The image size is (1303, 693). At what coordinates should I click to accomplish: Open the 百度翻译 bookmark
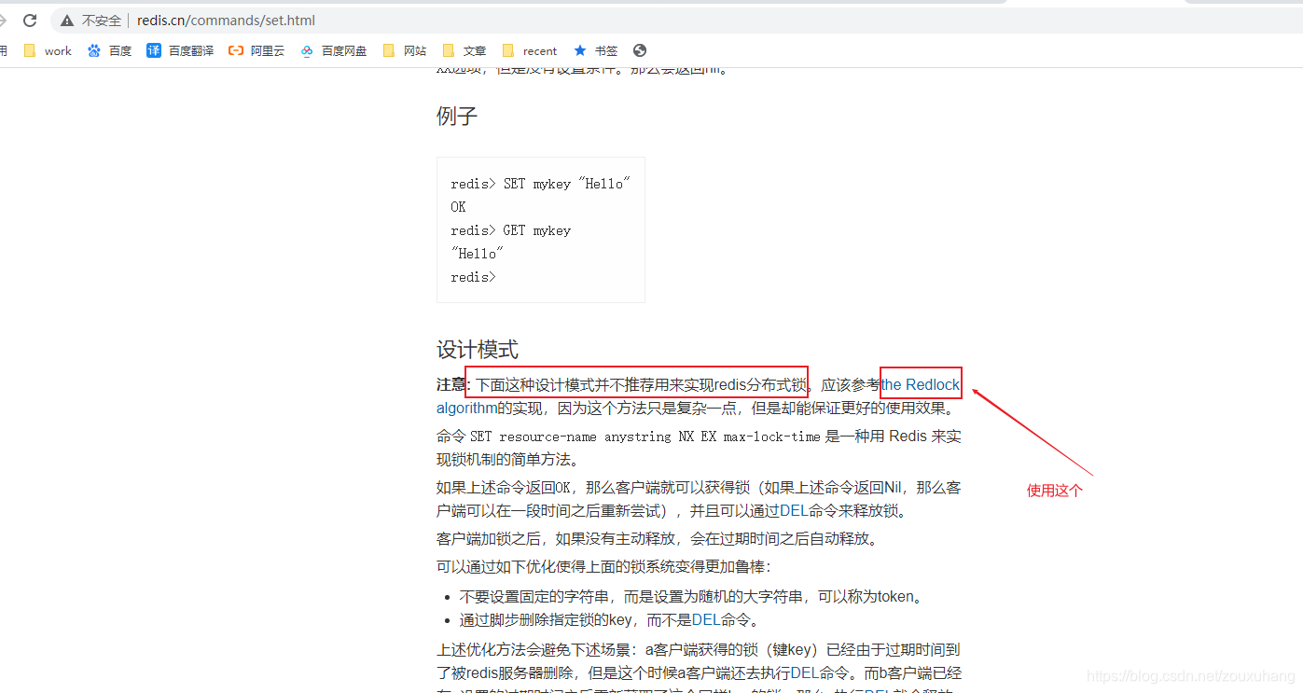pos(180,50)
